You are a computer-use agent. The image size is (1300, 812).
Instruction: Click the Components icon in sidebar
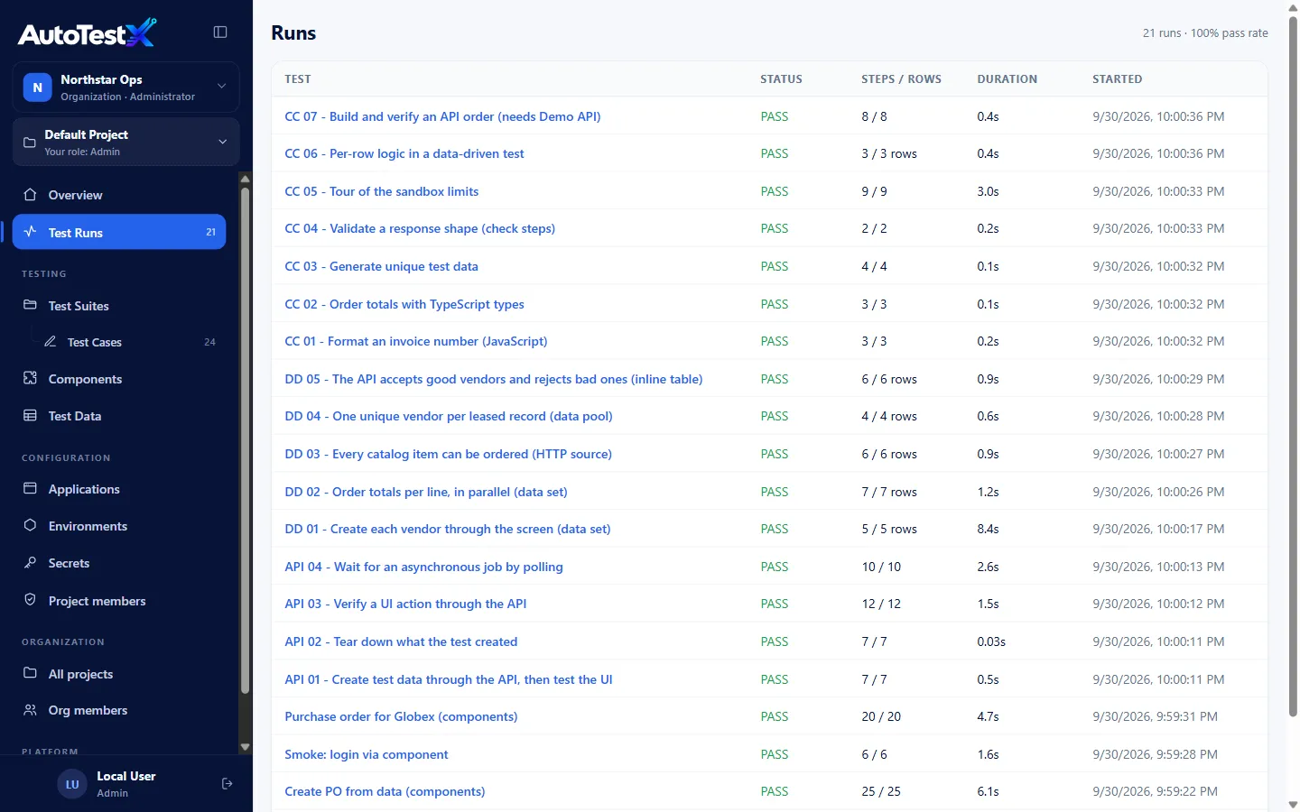coord(30,378)
